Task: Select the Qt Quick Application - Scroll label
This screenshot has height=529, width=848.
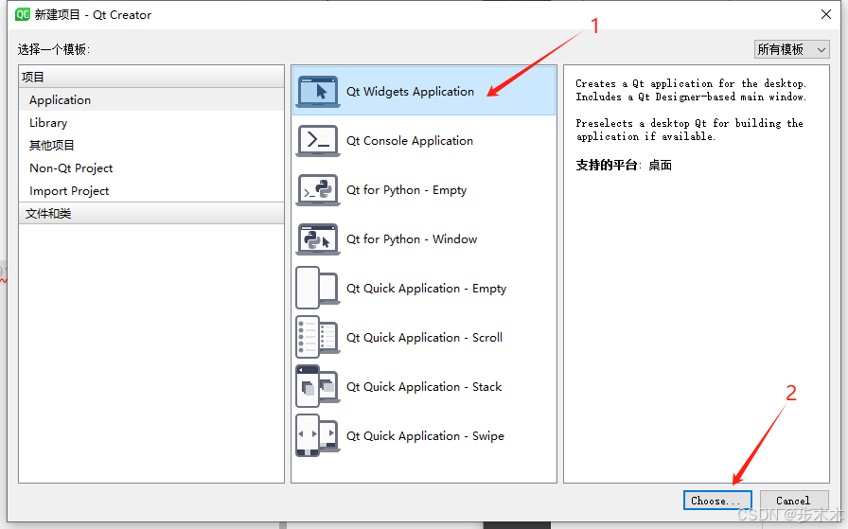Action: [425, 338]
